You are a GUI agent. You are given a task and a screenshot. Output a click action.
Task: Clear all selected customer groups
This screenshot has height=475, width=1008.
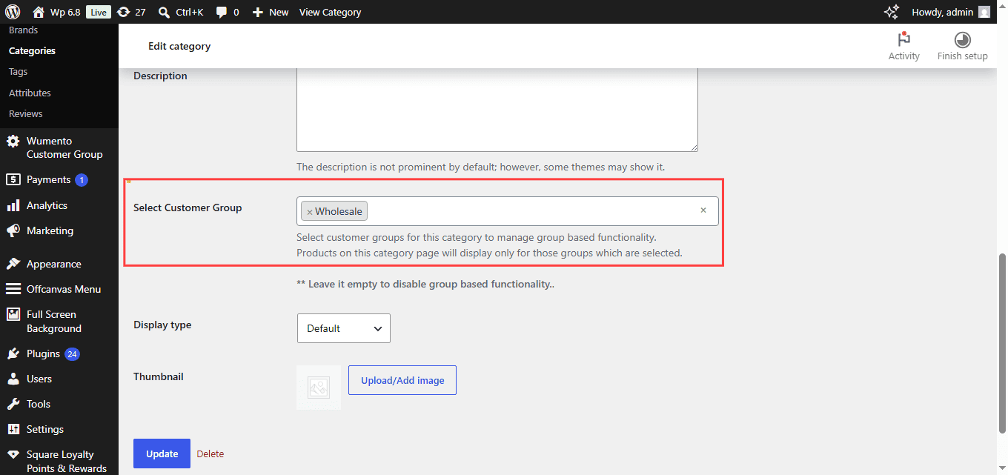(x=703, y=210)
